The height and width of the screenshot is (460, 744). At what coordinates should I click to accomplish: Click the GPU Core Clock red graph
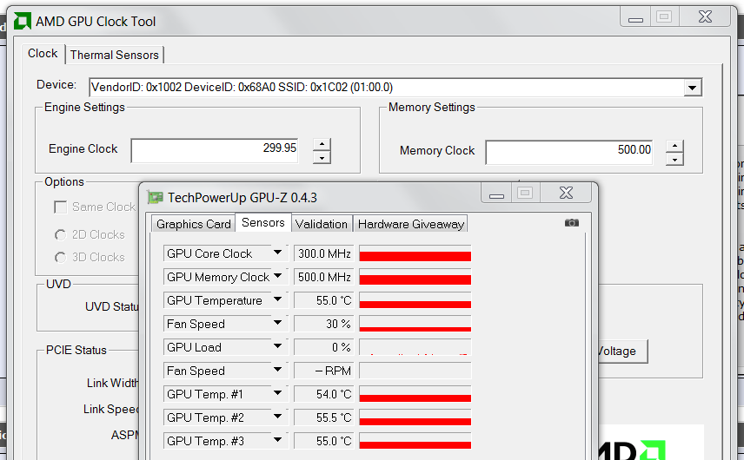click(415, 253)
